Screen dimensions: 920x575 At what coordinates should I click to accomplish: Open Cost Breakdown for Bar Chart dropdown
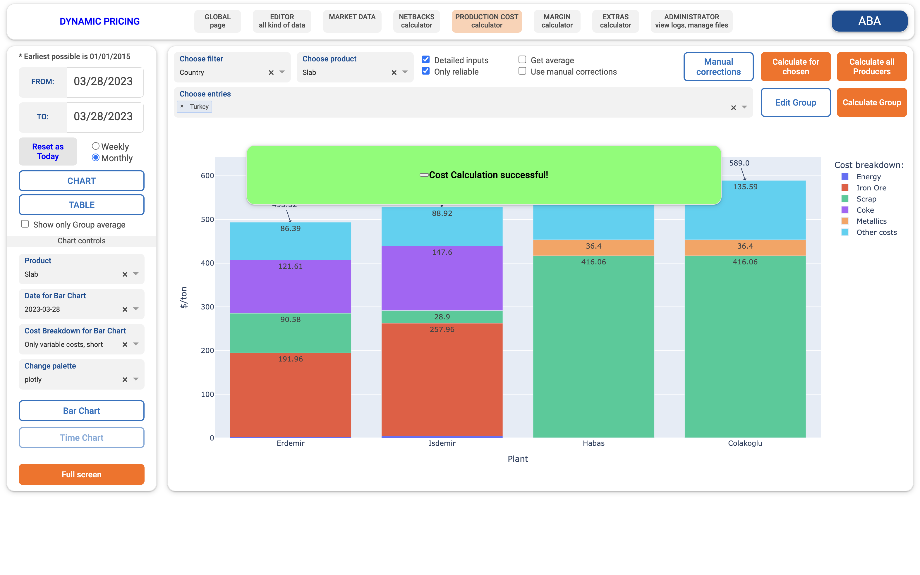135,344
